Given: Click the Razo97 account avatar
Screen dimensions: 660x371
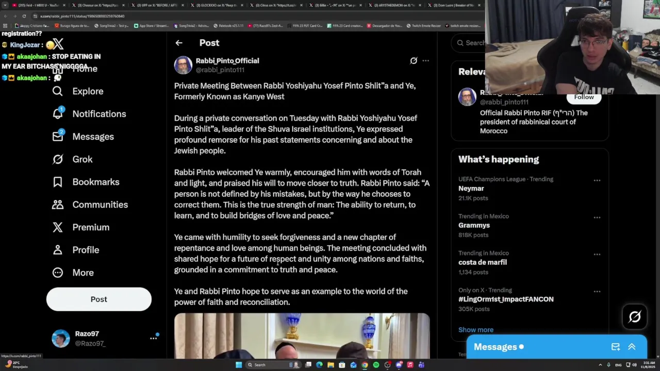Looking at the screenshot, I should 61,339.
